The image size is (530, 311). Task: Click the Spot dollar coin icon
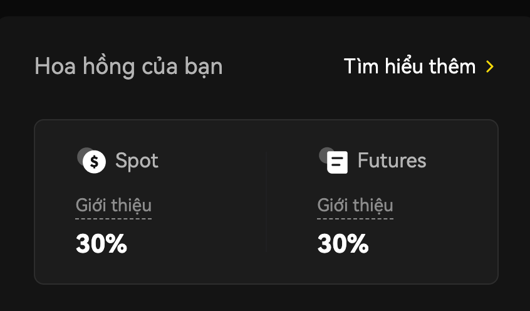pos(94,162)
